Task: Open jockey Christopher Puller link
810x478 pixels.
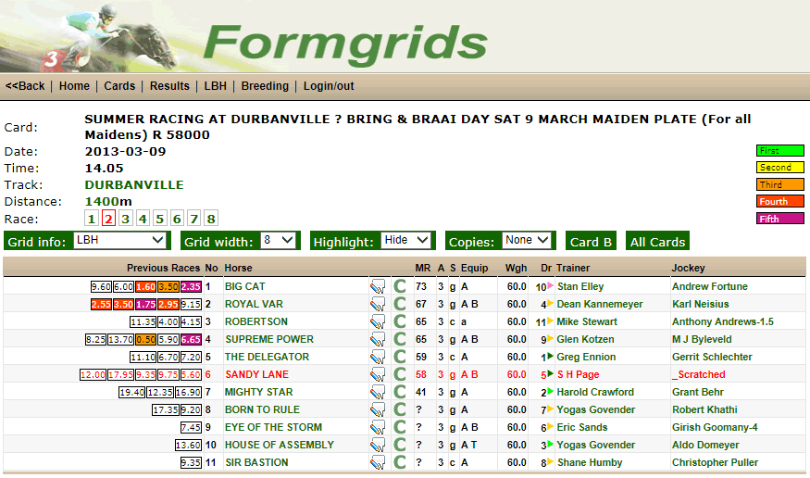Action: tap(715, 462)
